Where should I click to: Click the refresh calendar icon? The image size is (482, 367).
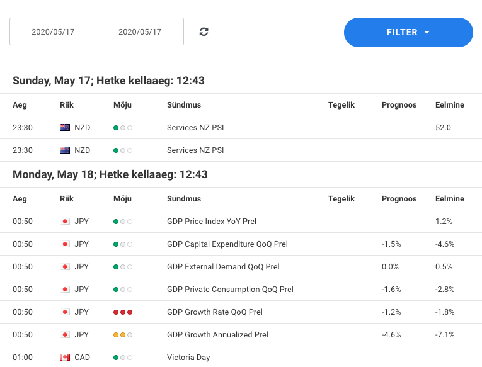(204, 31)
